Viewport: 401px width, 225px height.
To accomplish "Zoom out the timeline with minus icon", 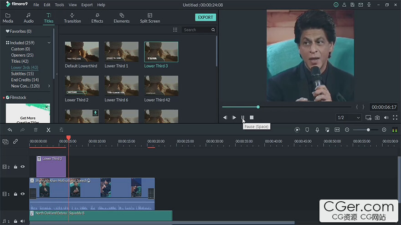I will 347,130.
